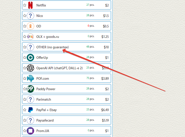The height and width of the screenshot is (137, 185).
Task: Star the Prom.UA row
Action: 25,131
